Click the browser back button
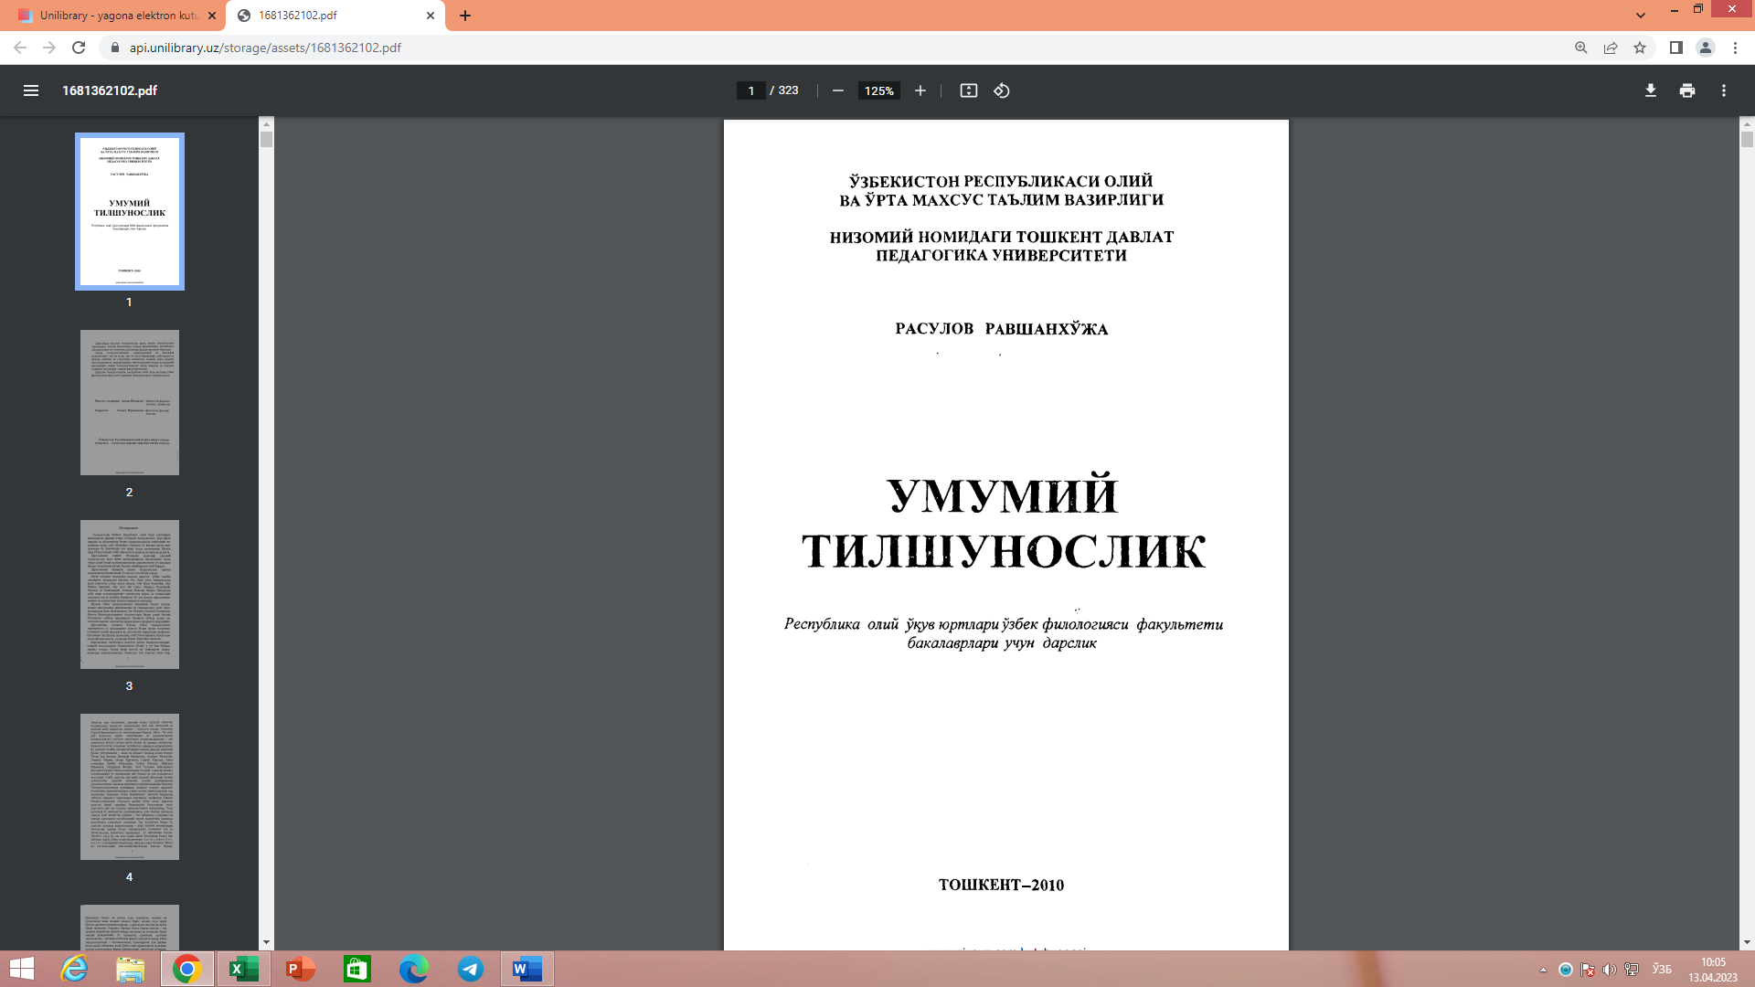 (x=20, y=48)
